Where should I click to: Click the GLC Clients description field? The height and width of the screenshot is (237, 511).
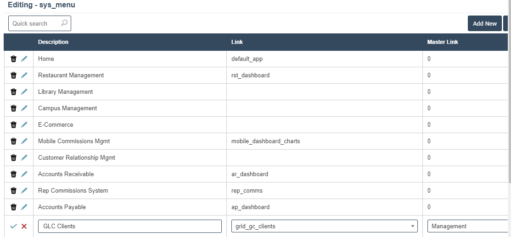coord(129,226)
